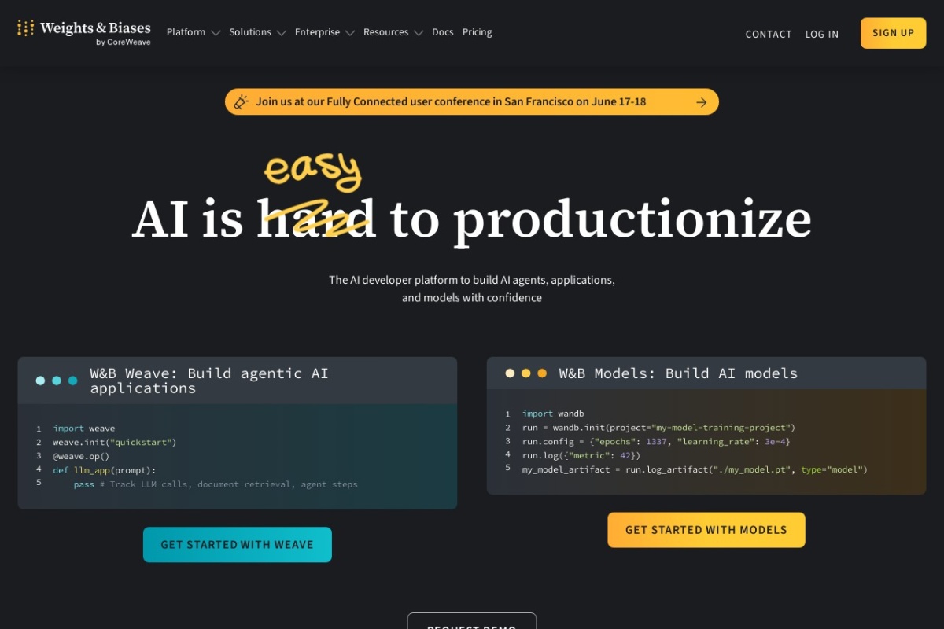
Task: Click the teal window dots on Weave card
Action: (x=57, y=381)
